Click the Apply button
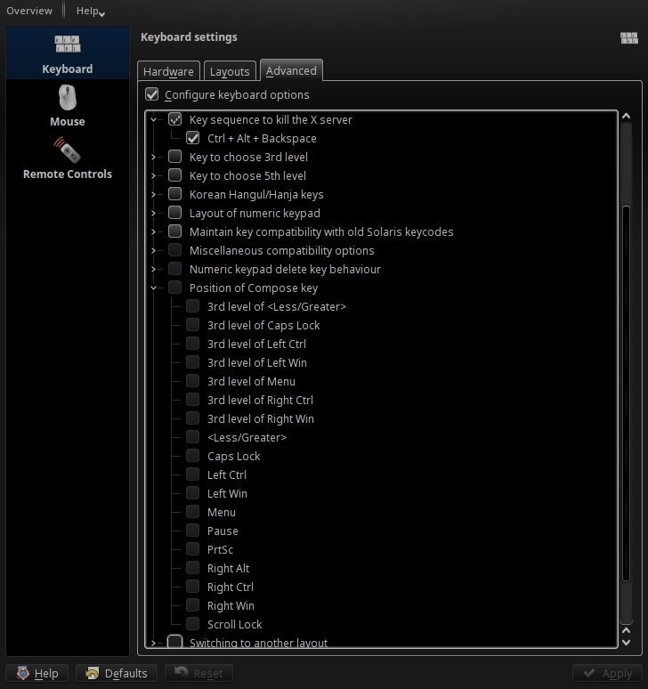The height and width of the screenshot is (689, 648). click(x=608, y=673)
